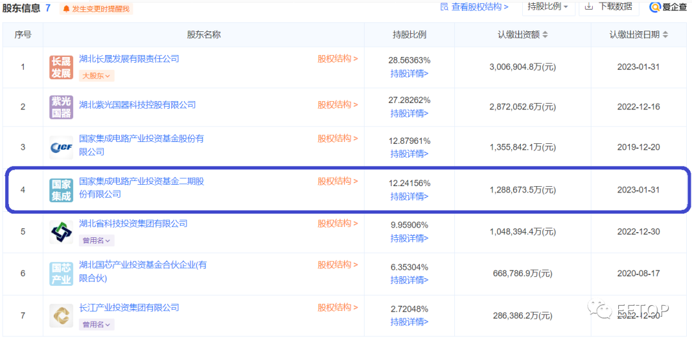Open 湖北紫光国器科技控股有限公司 link

point(137,105)
